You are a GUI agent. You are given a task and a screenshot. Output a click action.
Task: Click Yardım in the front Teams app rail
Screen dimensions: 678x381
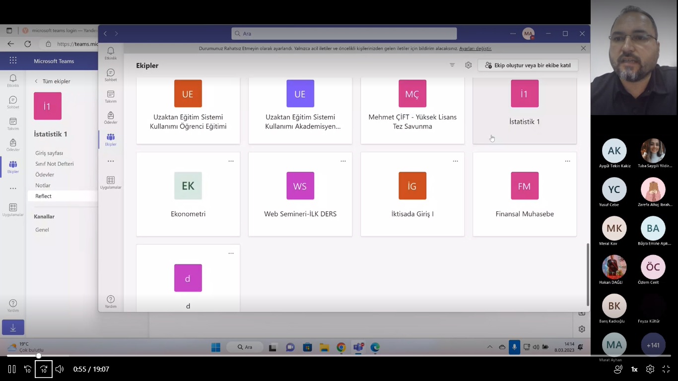111,301
